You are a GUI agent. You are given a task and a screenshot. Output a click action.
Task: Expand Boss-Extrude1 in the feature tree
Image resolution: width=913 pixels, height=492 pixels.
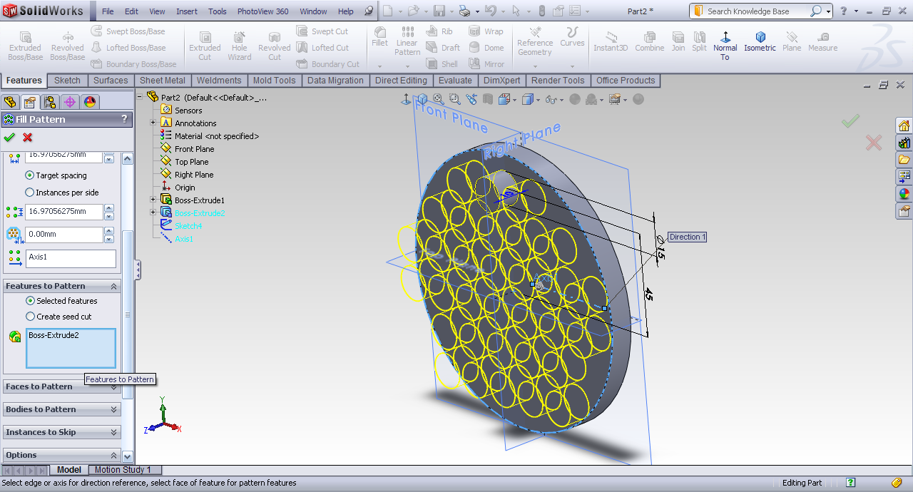click(x=153, y=200)
